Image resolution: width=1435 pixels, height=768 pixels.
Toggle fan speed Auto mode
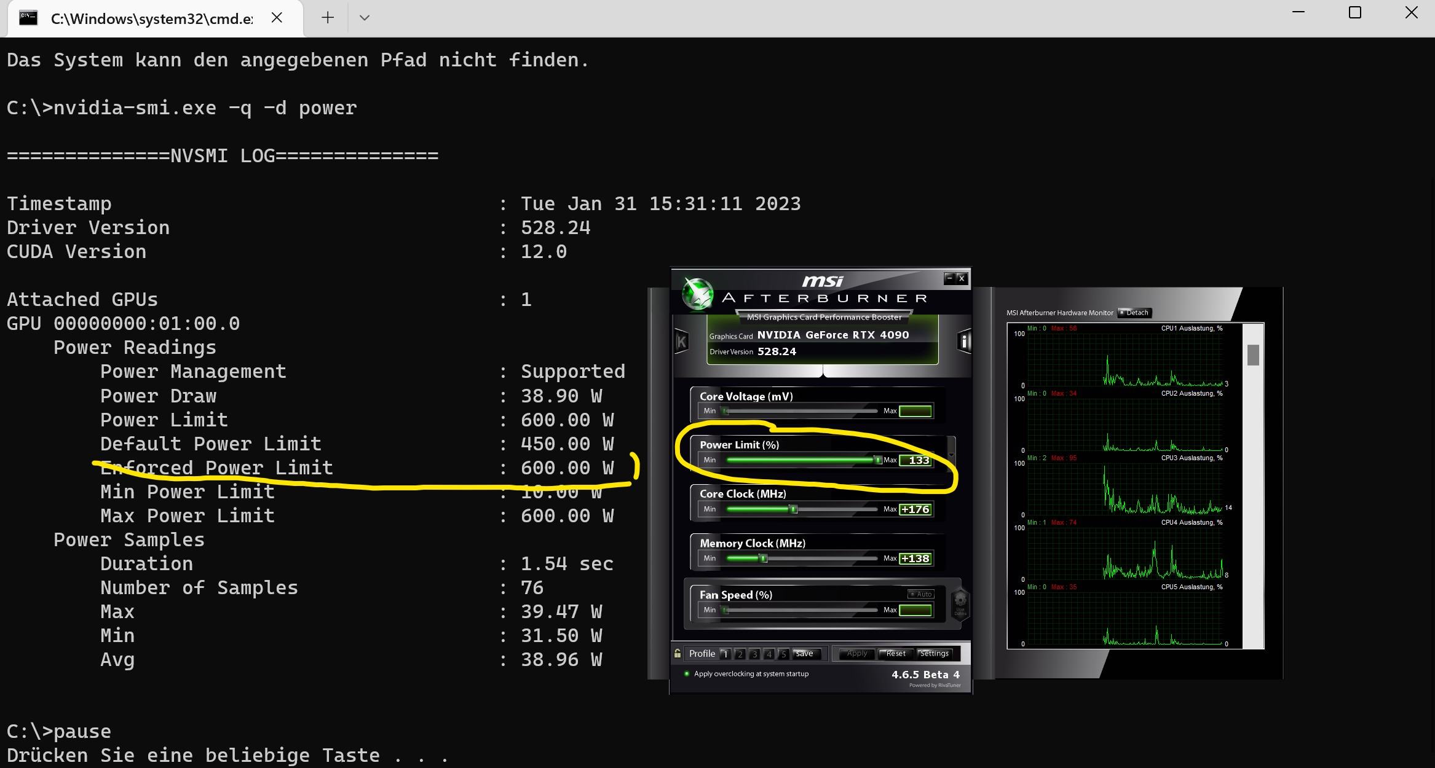tap(921, 594)
